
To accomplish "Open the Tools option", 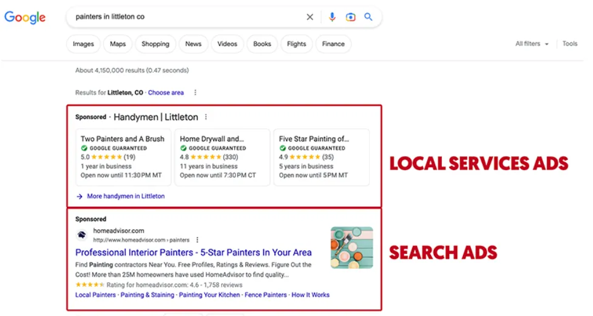I will point(569,44).
